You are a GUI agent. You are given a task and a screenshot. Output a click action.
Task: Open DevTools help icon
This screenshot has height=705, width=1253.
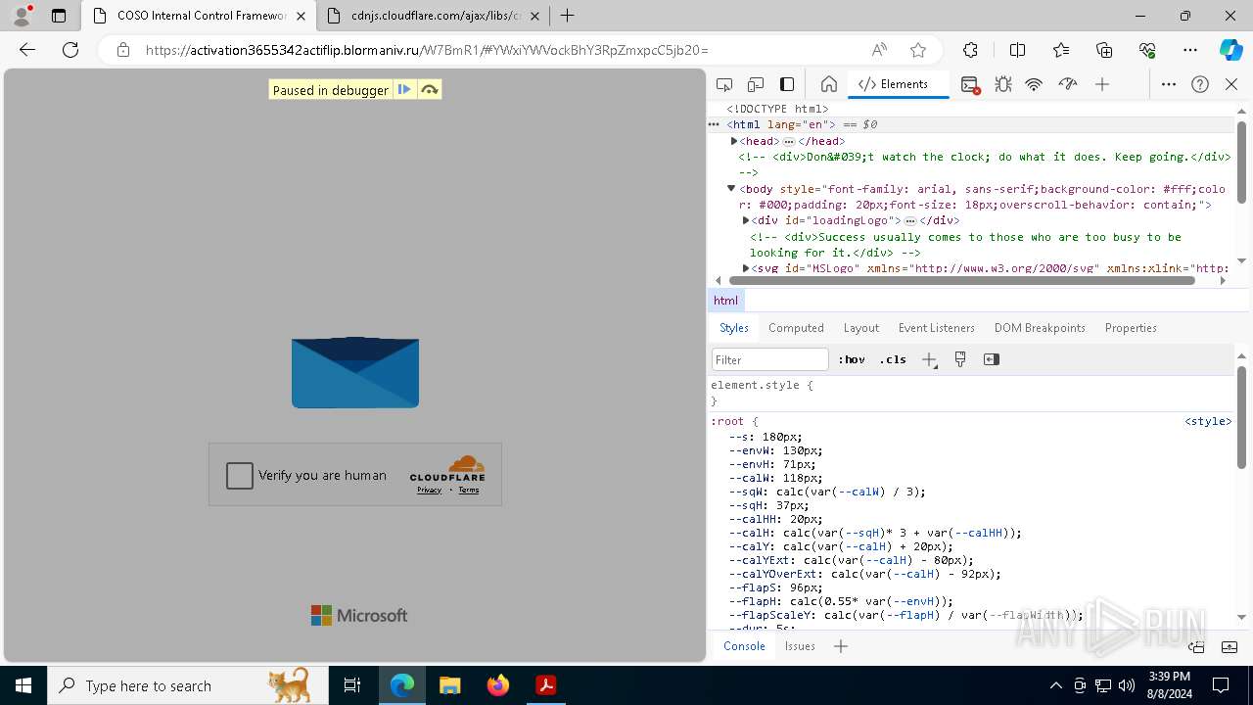point(1200,84)
